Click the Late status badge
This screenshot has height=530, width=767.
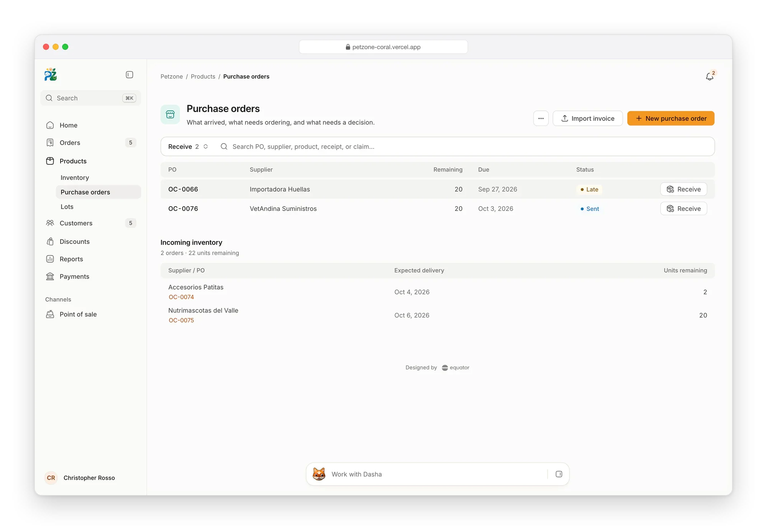point(589,189)
